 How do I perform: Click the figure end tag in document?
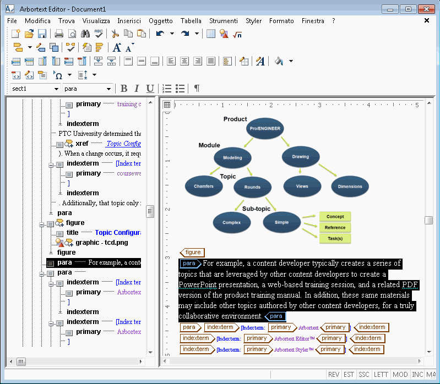[x=192, y=253]
